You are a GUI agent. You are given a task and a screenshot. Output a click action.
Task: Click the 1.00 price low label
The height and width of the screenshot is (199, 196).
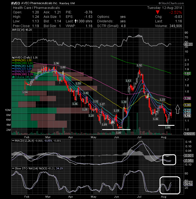[119, 133]
